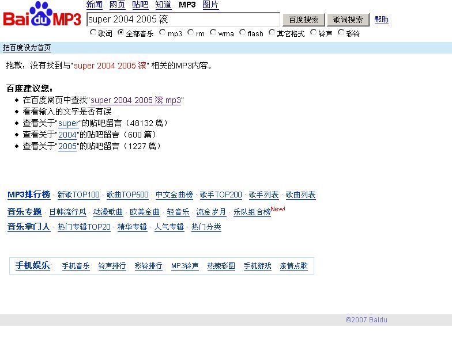Open the 亲情点歌 link
The width and height of the screenshot is (452, 339).
pyautogui.click(x=294, y=266)
